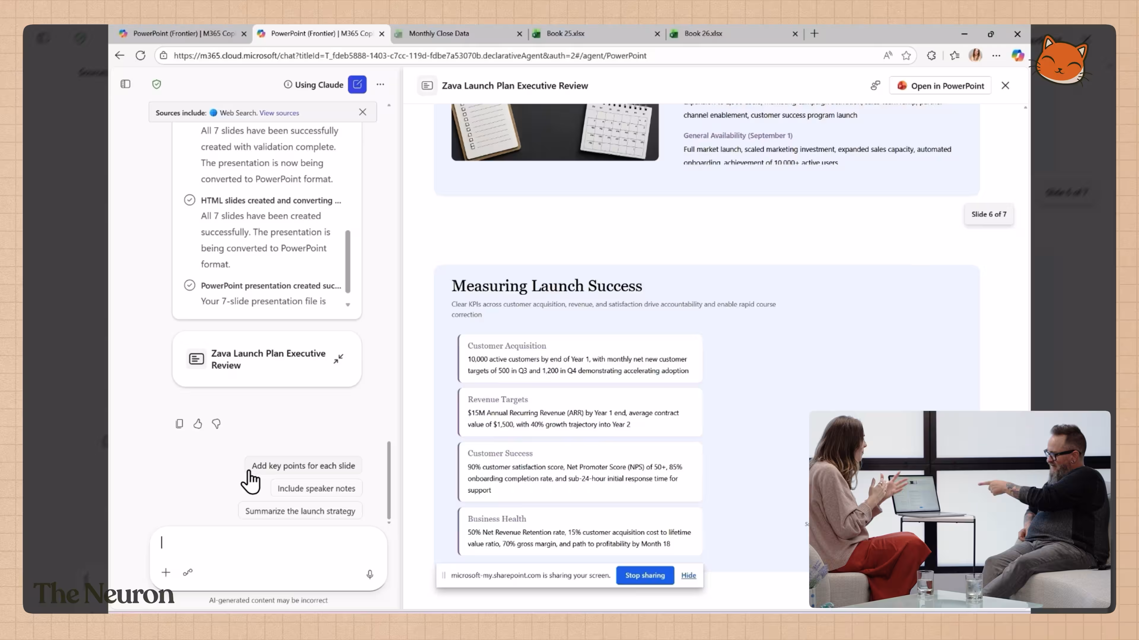1139x640 pixels.
Task: Open the Zava Launch Plan Executive Review card
Action: tap(267, 359)
